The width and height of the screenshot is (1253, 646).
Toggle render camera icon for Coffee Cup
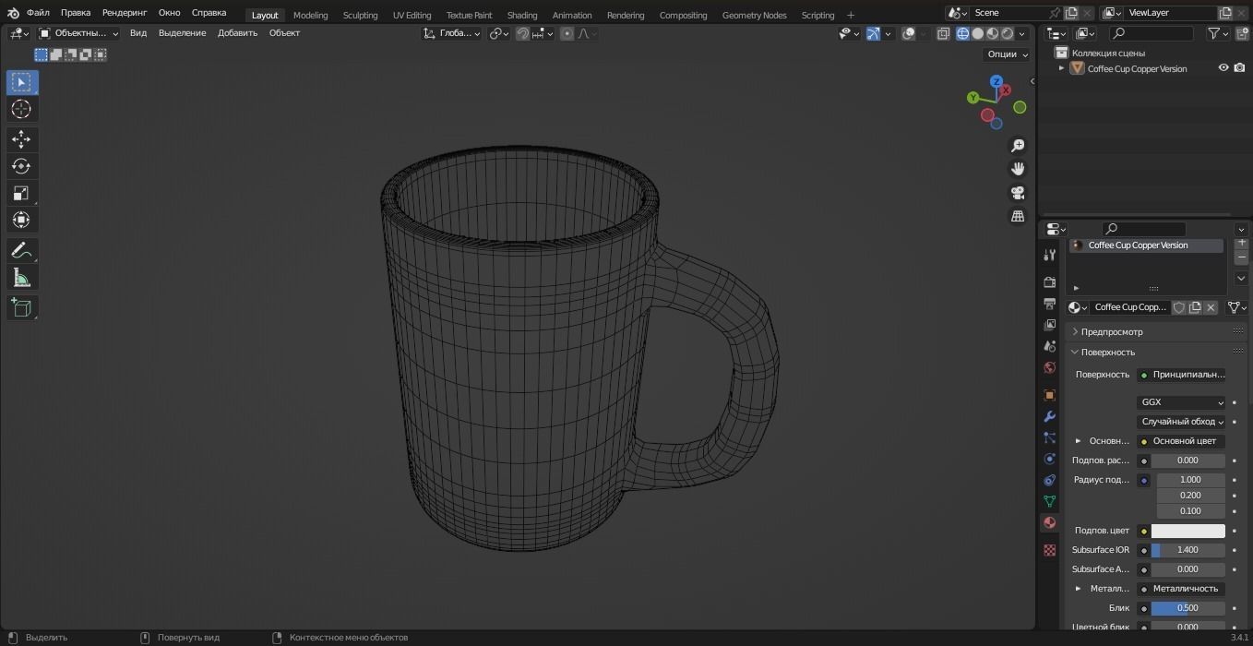click(1240, 68)
